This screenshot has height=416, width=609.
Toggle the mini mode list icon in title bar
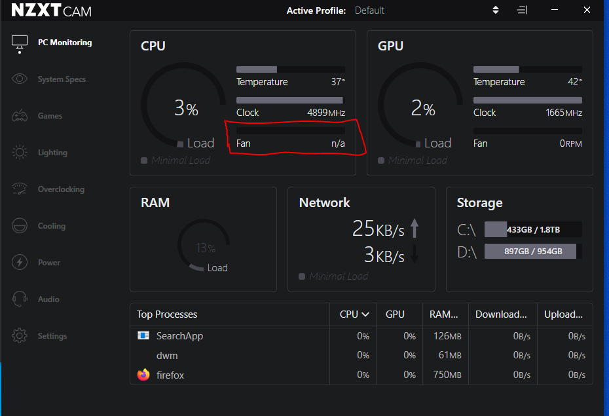click(x=523, y=10)
